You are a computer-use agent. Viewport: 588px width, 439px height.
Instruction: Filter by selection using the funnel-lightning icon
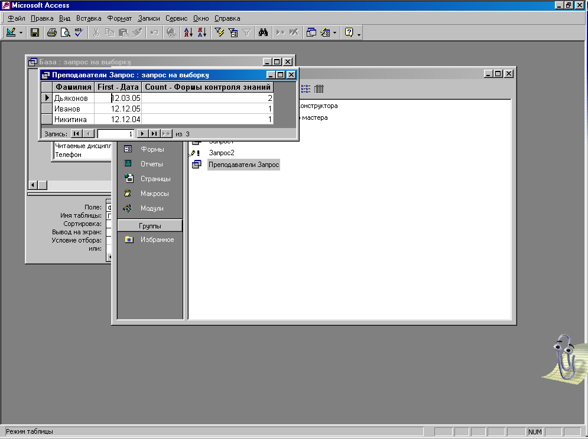click(219, 32)
